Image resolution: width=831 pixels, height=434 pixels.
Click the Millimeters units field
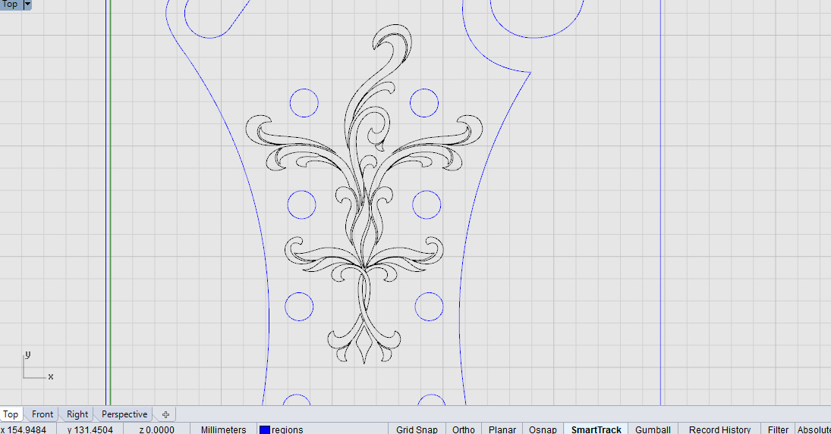(224, 429)
